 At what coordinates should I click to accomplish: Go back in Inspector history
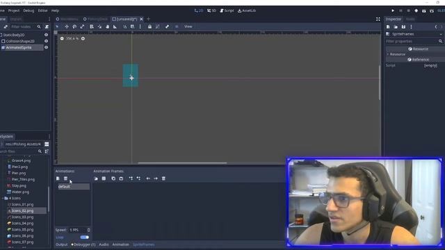pyautogui.click(x=436, y=26)
